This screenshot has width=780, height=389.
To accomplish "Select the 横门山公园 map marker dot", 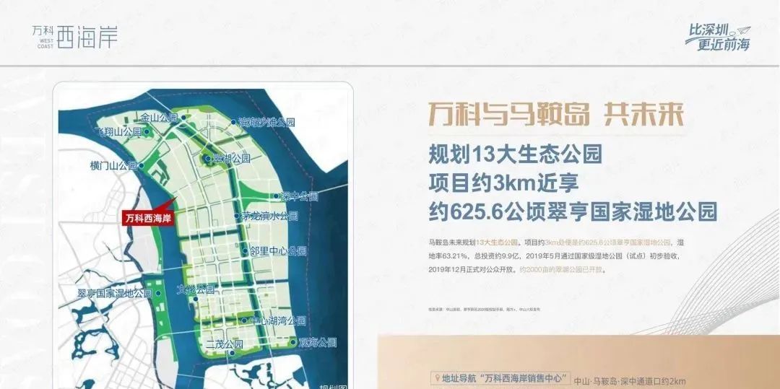I will (x=142, y=166).
